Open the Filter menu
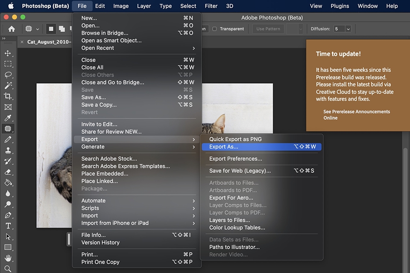Viewport: 410px width, 273px height. pyautogui.click(x=211, y=6)
